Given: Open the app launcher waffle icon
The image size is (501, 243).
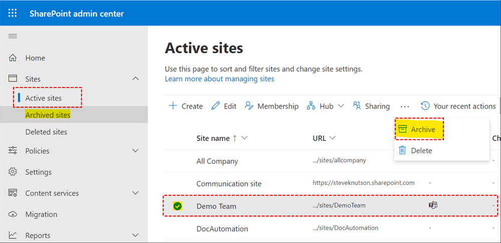Looking at the screenshot, I should pos(13,14).
